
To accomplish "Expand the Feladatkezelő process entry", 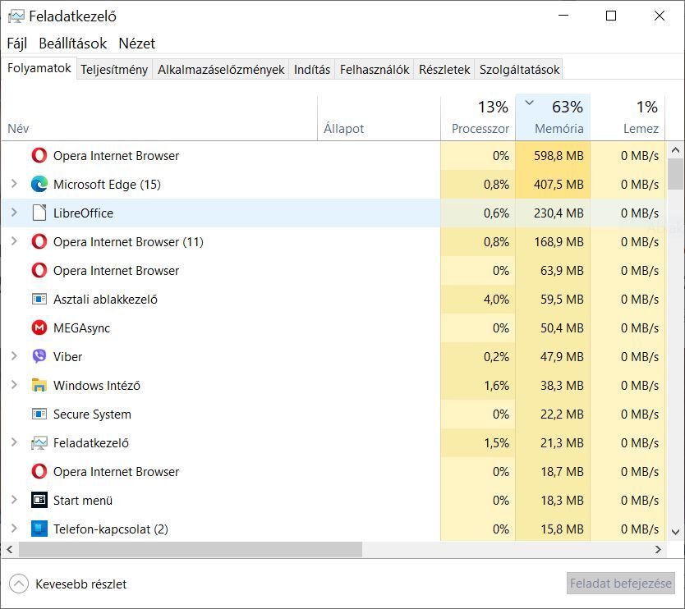I will (x=14, y=442).
